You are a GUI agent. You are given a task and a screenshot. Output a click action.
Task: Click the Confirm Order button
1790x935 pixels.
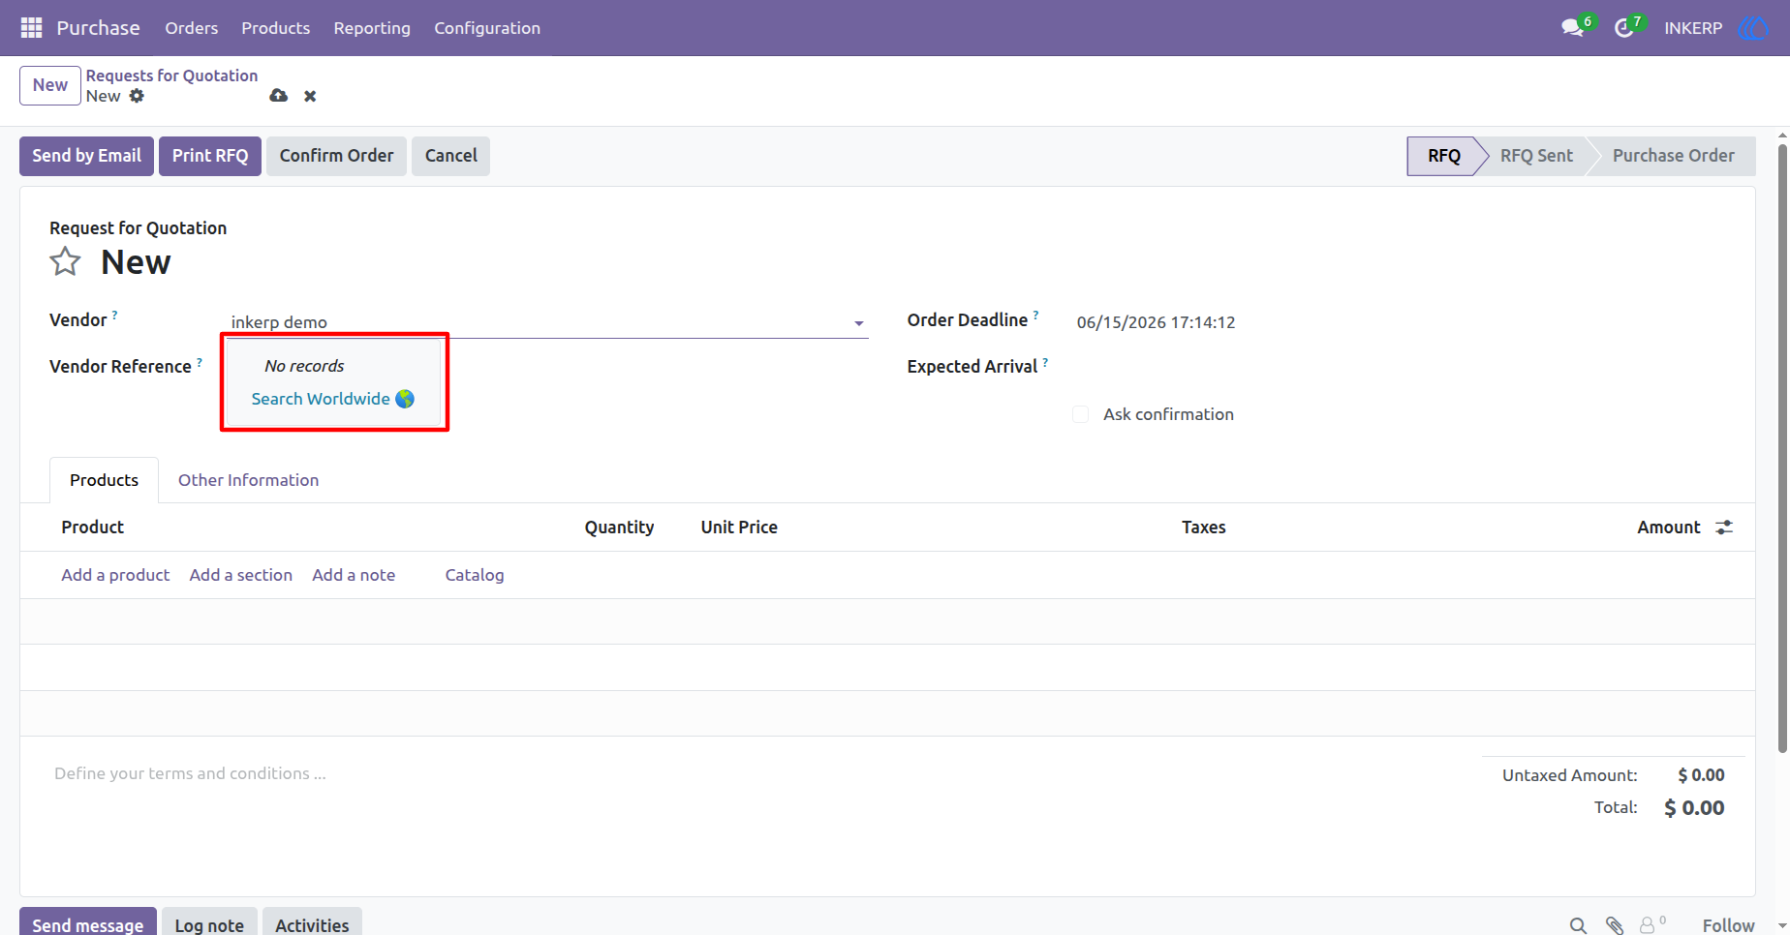pyautogui.click(x=336, y=156)
